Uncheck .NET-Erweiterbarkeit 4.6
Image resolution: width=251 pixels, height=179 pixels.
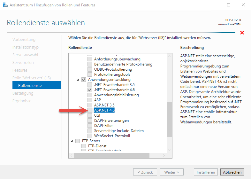click(x=90, y=90)
